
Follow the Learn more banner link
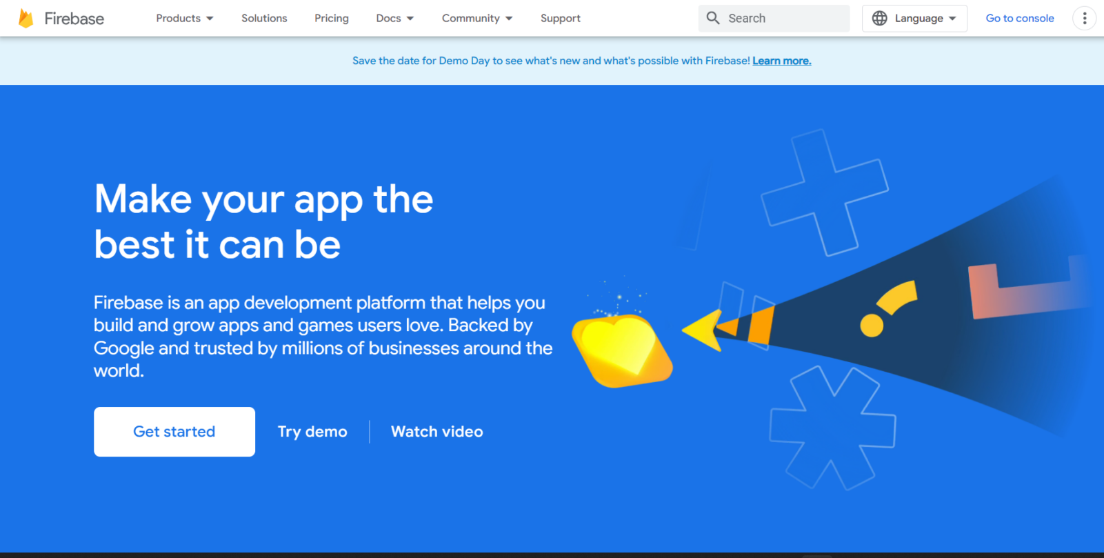point(782,61)
